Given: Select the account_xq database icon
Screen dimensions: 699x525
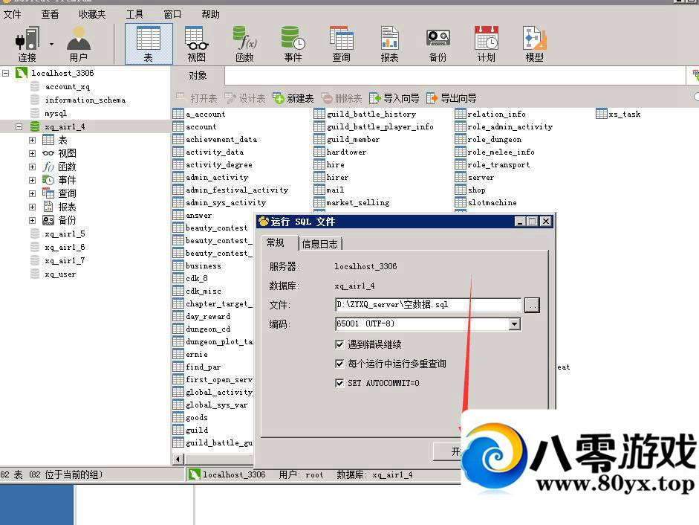Looking at the screenshot, I should click(35, 86).
